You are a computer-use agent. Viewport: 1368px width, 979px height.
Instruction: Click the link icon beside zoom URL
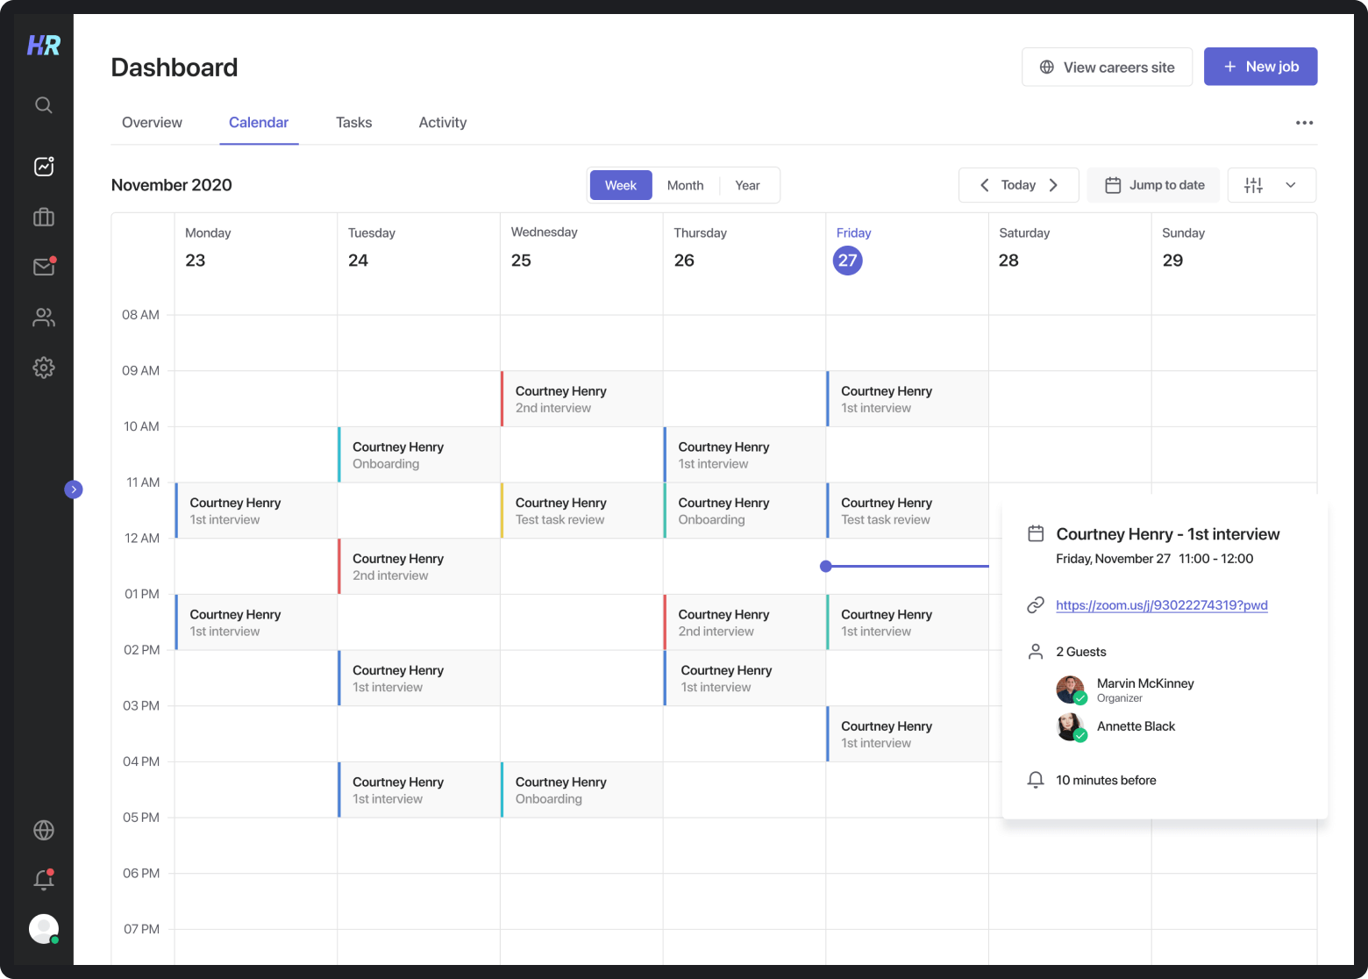[1036, 605]
